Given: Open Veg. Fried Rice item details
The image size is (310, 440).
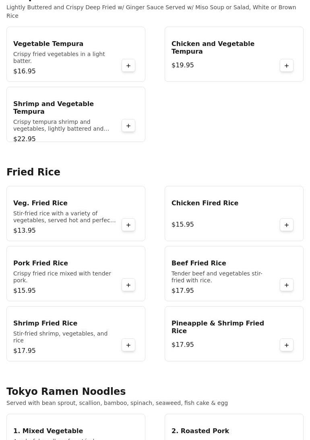Looking at the screenshot, I should click(40, 203).
